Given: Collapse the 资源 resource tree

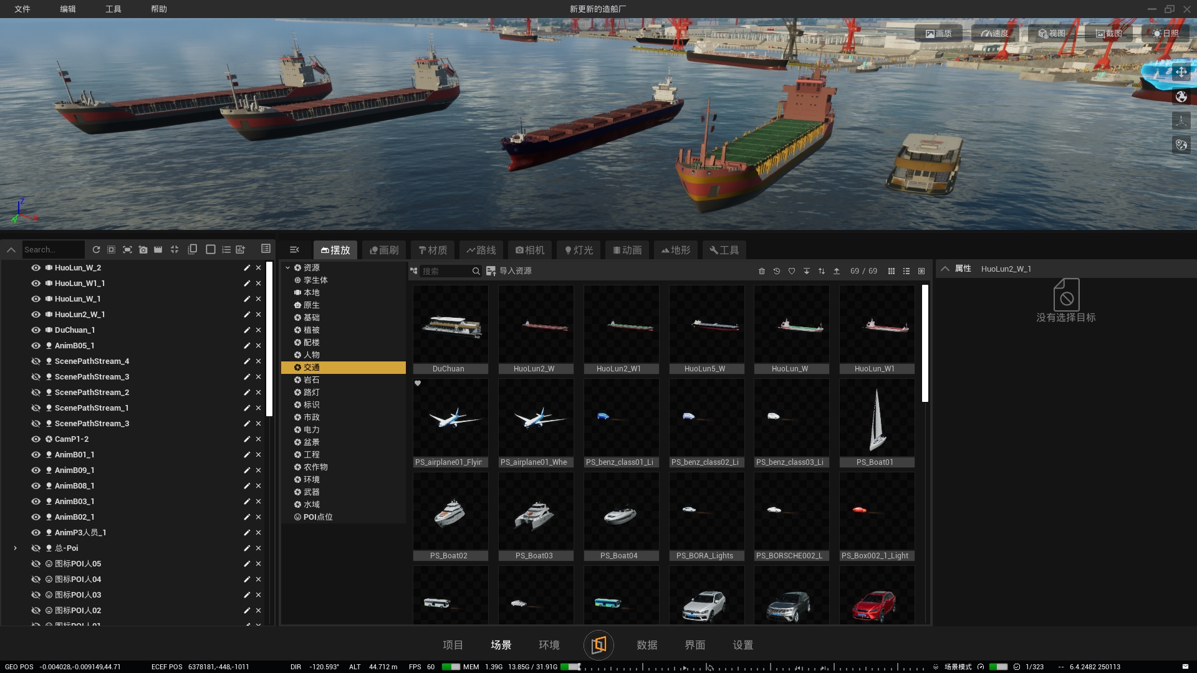Looking at the screenshot, I should (288, 268).
